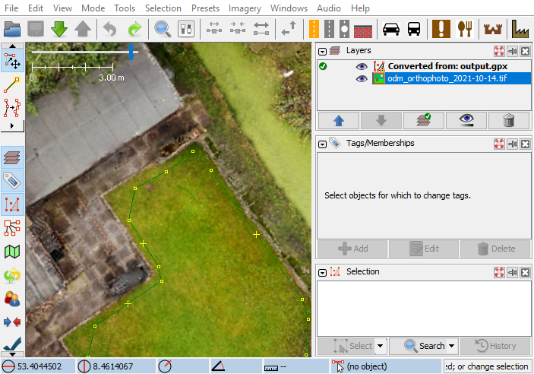Select the Draw nodes tool
This screenshot has height=374, width=534.
pos(12,84)
